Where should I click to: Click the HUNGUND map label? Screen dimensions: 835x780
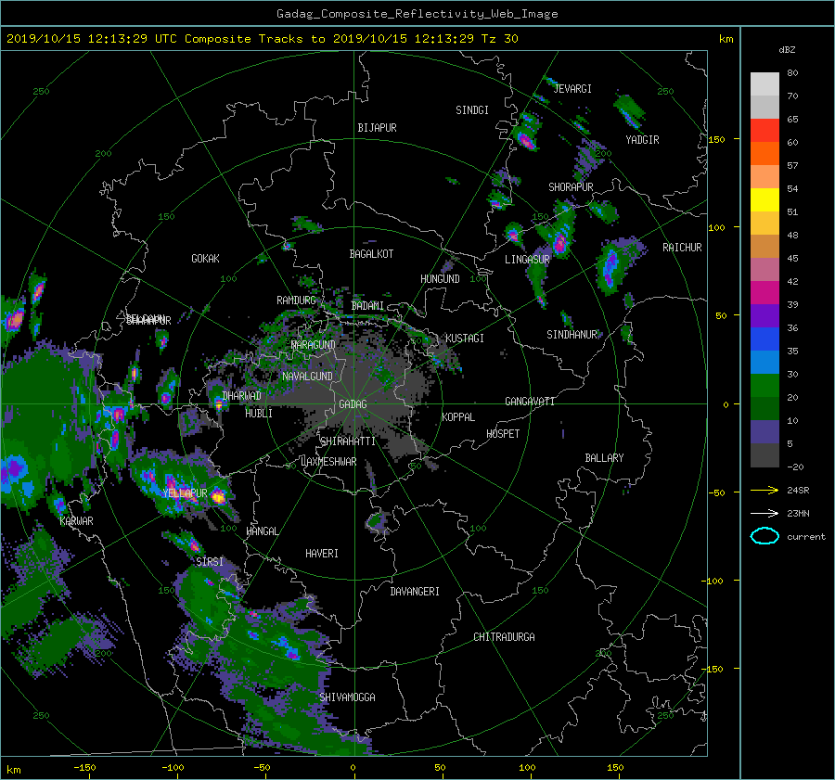coord(440,279)
